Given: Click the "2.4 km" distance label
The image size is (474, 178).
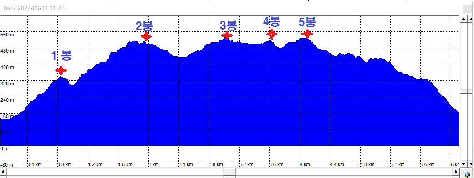Looking at the screenshot, I should pos(186,165).
